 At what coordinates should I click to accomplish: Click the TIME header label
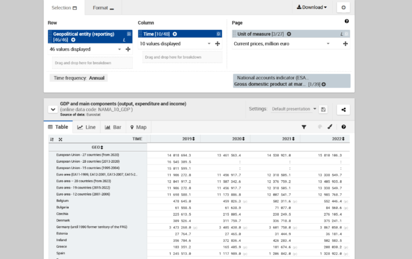[137, 139]
